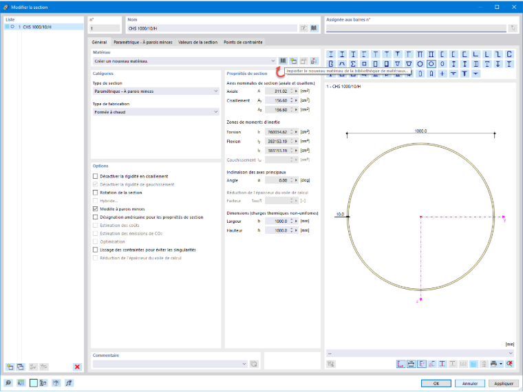Open the Points de contrainte tab
523x392 pixels.
[x=243, y=43]
